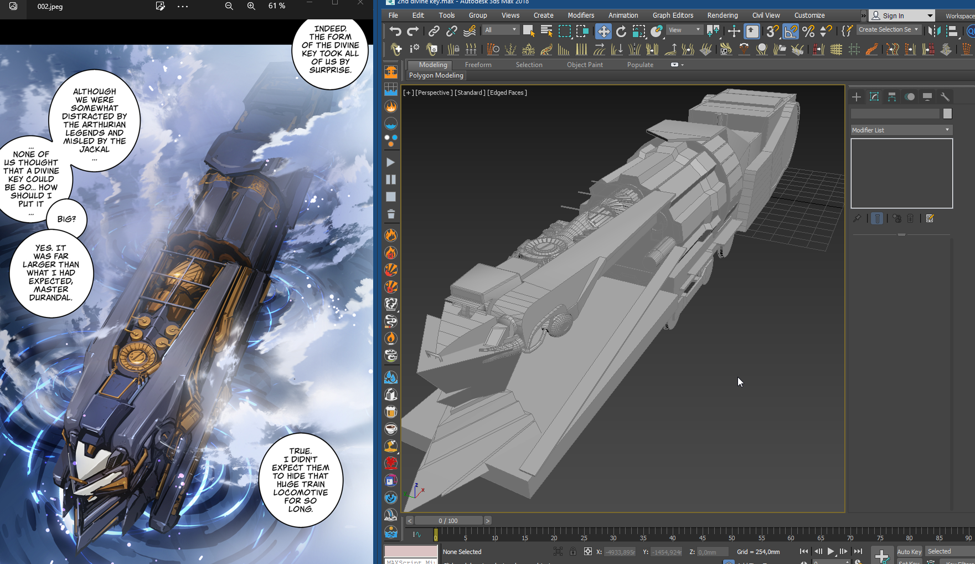Switch to the Freeform ribbon tab
This screenshot has width=975, height=564.
[478, 65]
